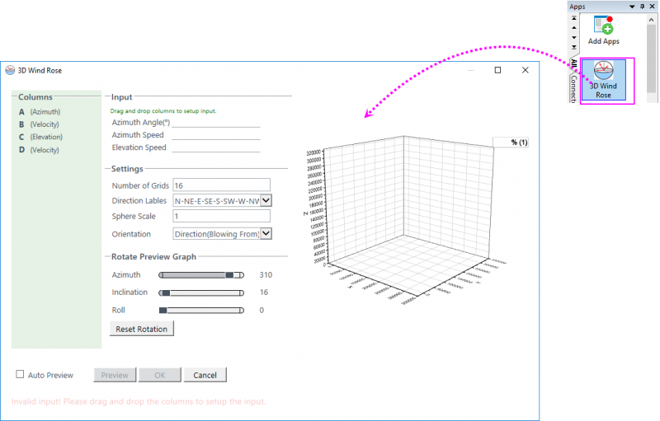660x421 pixels.
Task: Pin the Apps panel with pushpin icon
Action: [x=643, y=6]
